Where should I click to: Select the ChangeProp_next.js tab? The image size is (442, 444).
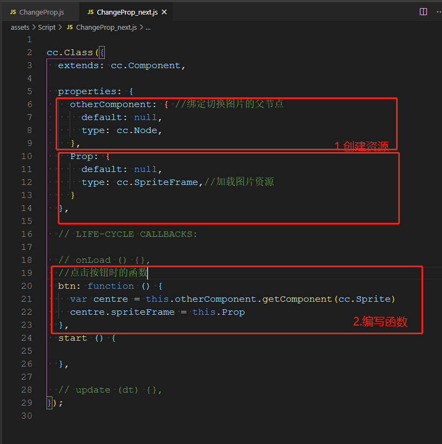pos(127,12)
